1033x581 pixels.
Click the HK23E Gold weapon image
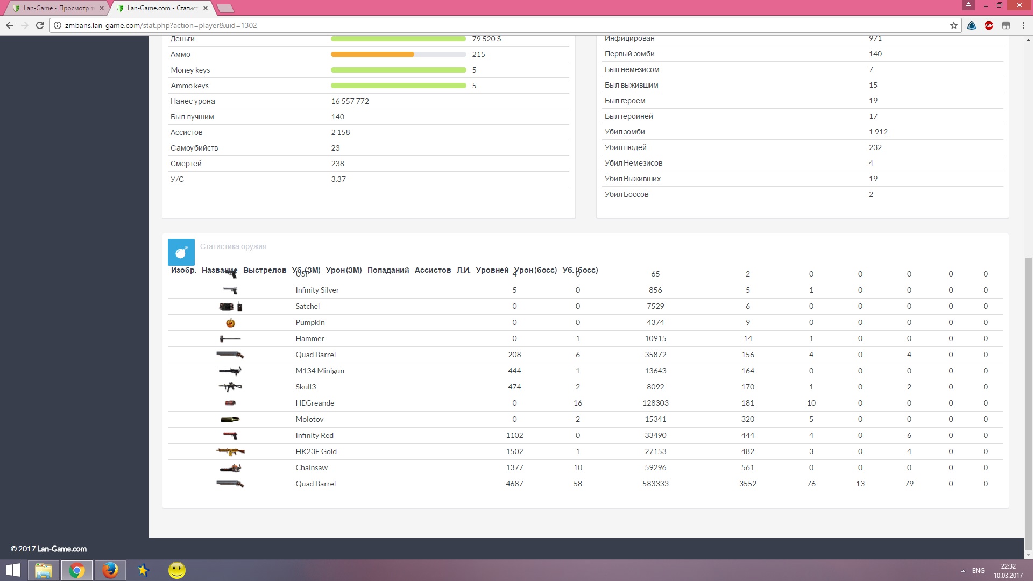tap(230, 452)
